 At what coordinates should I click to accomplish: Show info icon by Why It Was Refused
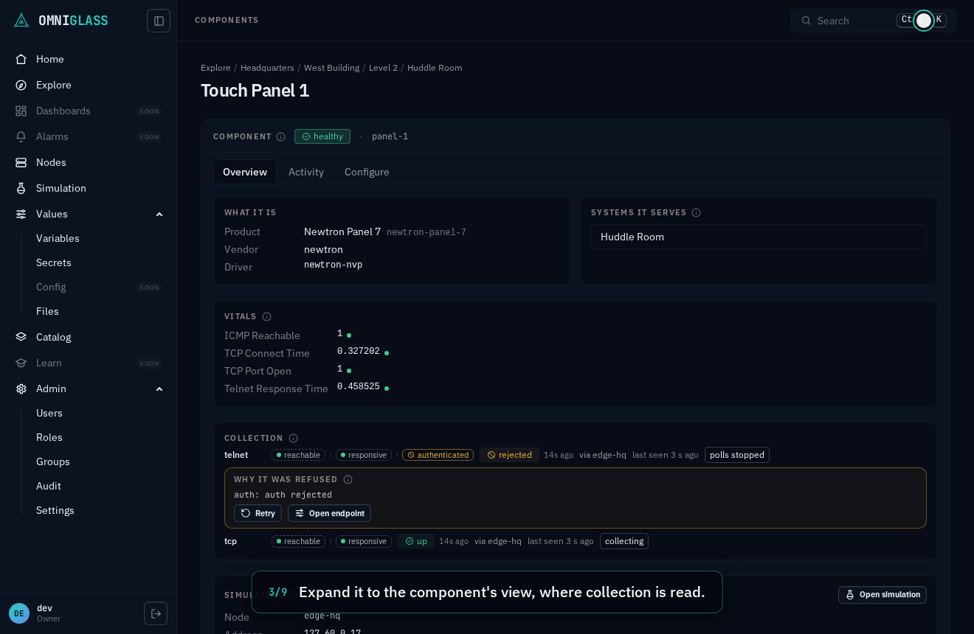click(348, 479)
